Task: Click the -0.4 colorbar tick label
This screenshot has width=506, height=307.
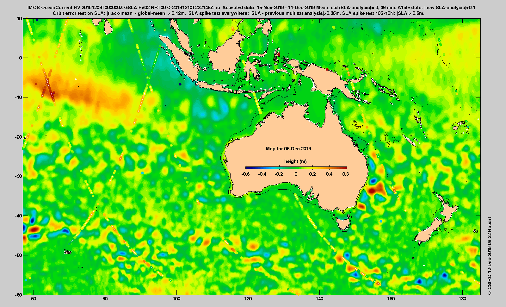Action: (262, 174)
